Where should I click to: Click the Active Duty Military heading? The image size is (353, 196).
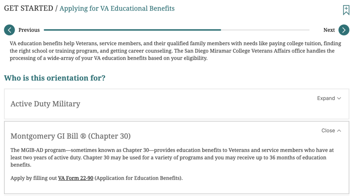45,104
